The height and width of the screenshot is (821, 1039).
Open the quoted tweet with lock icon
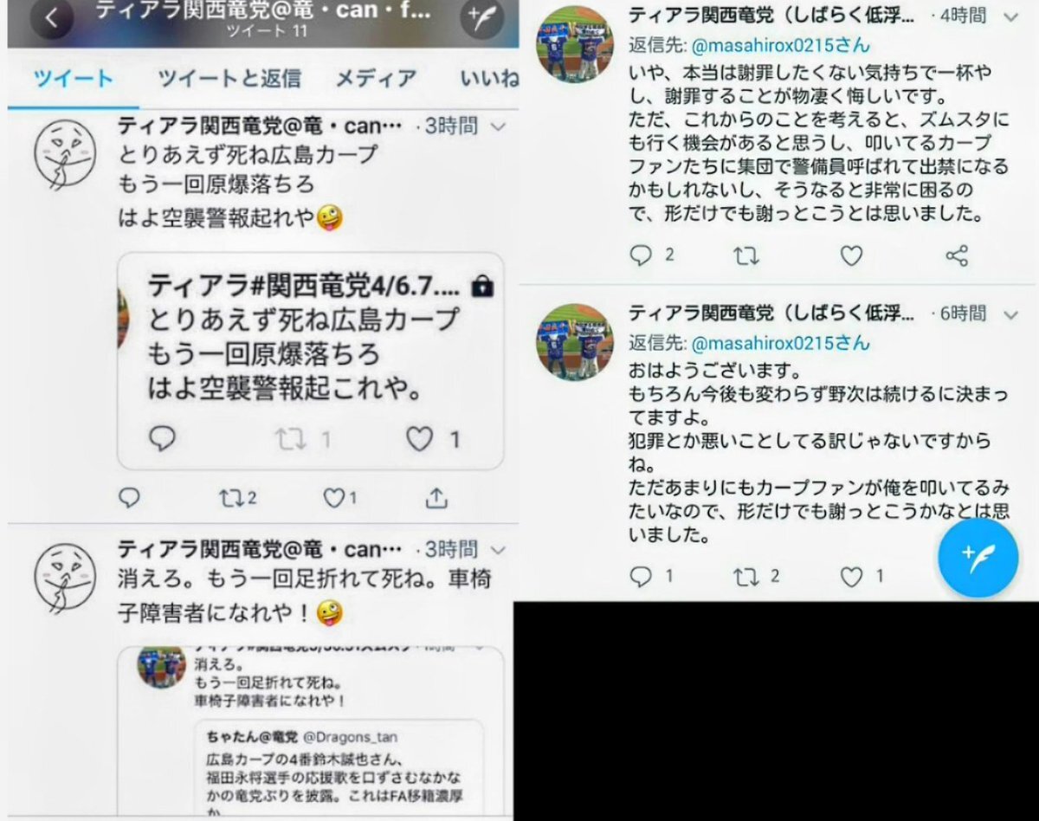click(x=310, y=361)
